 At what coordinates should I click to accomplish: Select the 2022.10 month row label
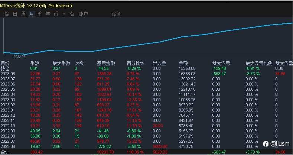[x=8, y=126]
